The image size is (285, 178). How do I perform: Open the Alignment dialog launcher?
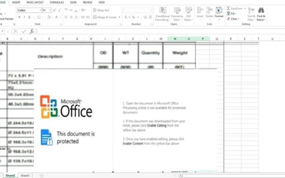pos(120,24)
